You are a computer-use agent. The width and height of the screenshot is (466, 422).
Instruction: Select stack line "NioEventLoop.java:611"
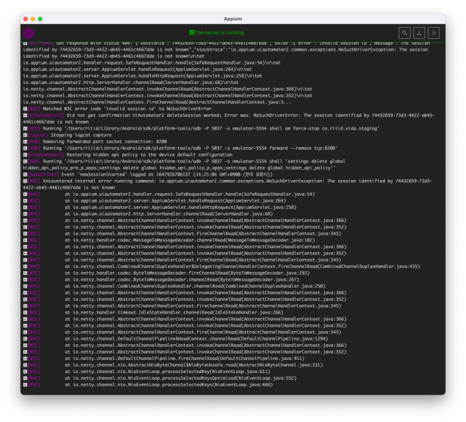[147, 371]
